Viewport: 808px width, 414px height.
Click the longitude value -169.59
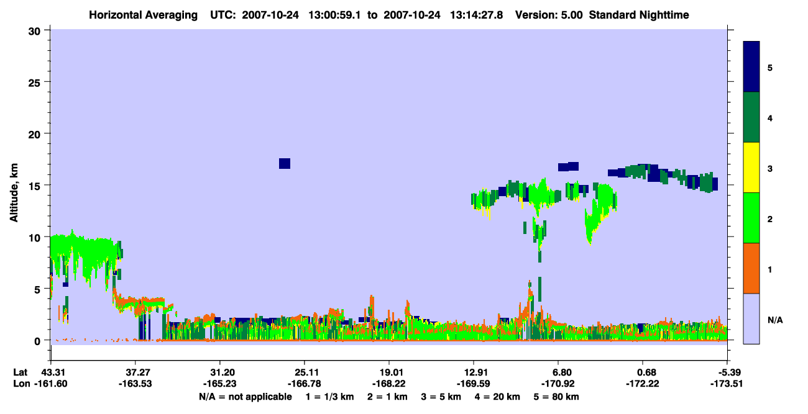click(x=474, y=384)
